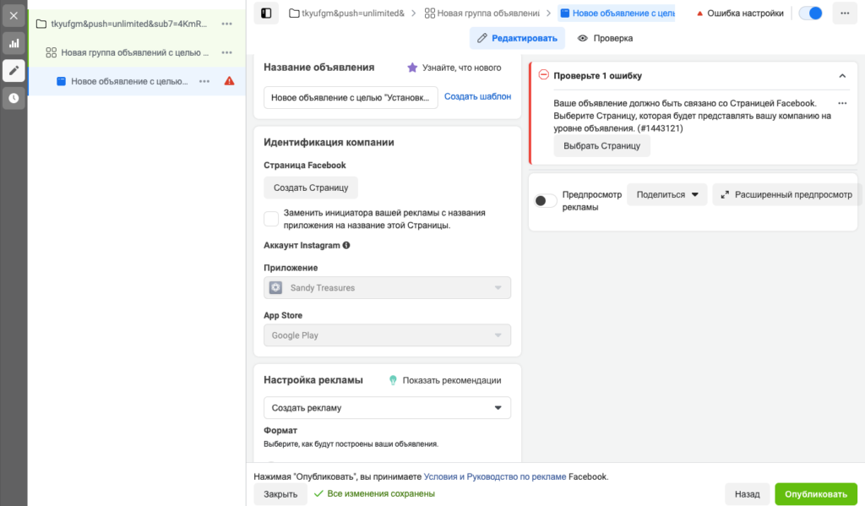This screenshot has height=506, width=865.
Task: Open campaign folder three-dot menu
Action: pos(226,24)
